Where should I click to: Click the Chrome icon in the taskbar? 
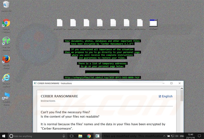click(x=89, y=136)
